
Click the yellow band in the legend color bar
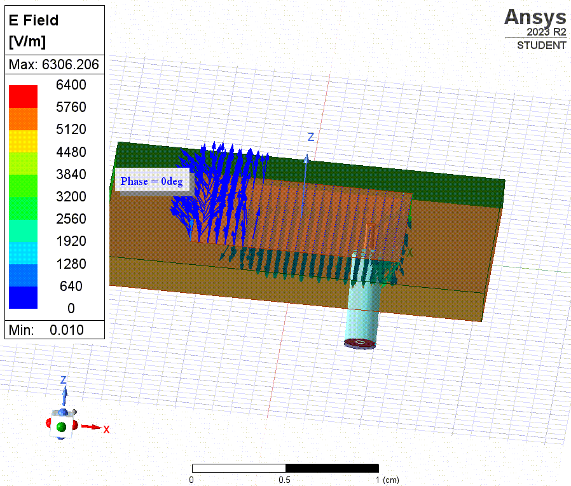pos(24,141)
